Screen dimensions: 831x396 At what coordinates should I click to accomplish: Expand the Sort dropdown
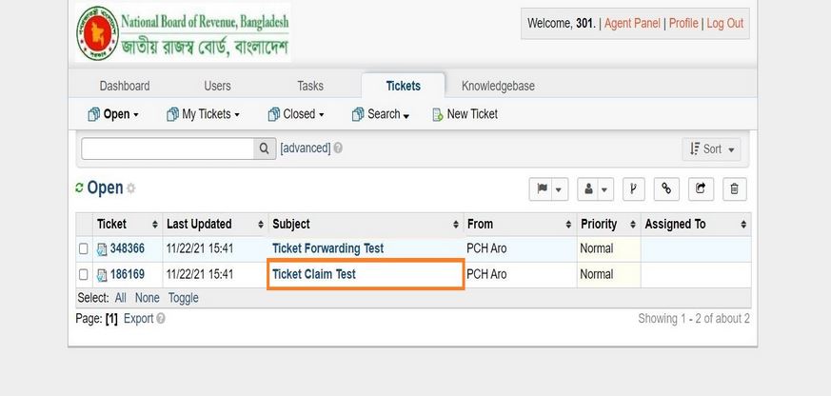711,149
